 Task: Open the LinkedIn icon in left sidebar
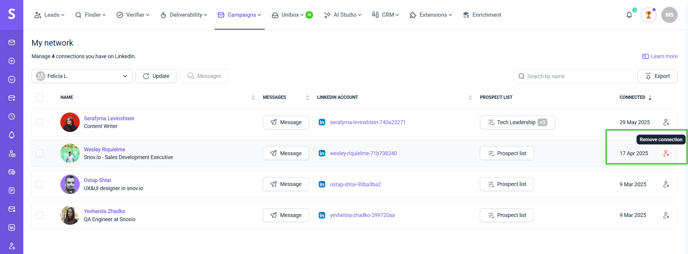tap(12, 228)
